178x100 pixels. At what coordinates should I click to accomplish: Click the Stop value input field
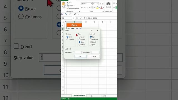coord(95,52)
